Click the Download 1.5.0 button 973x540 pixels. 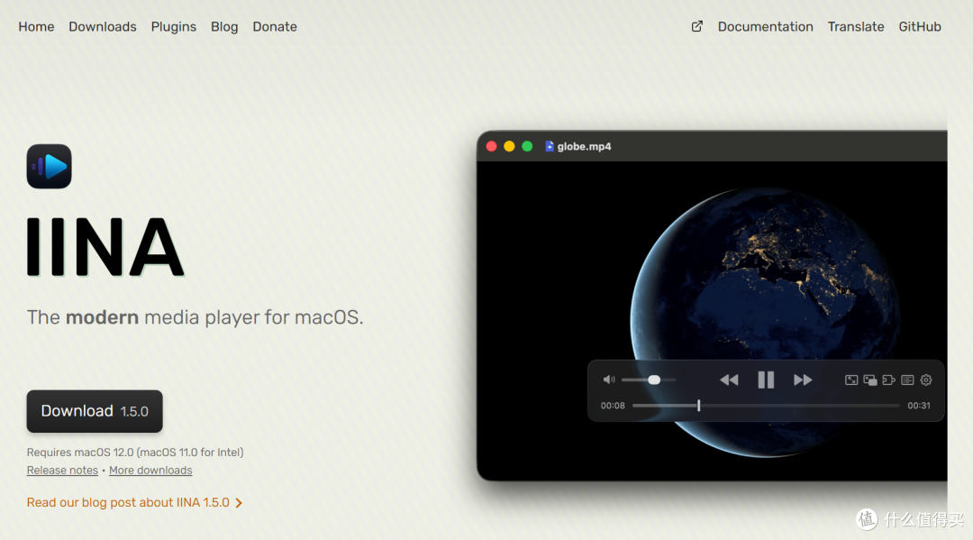[x=95, y=411]
